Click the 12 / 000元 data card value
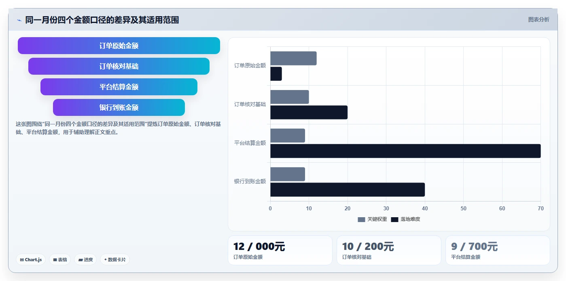566x281 pixels. tap(259, 246)
